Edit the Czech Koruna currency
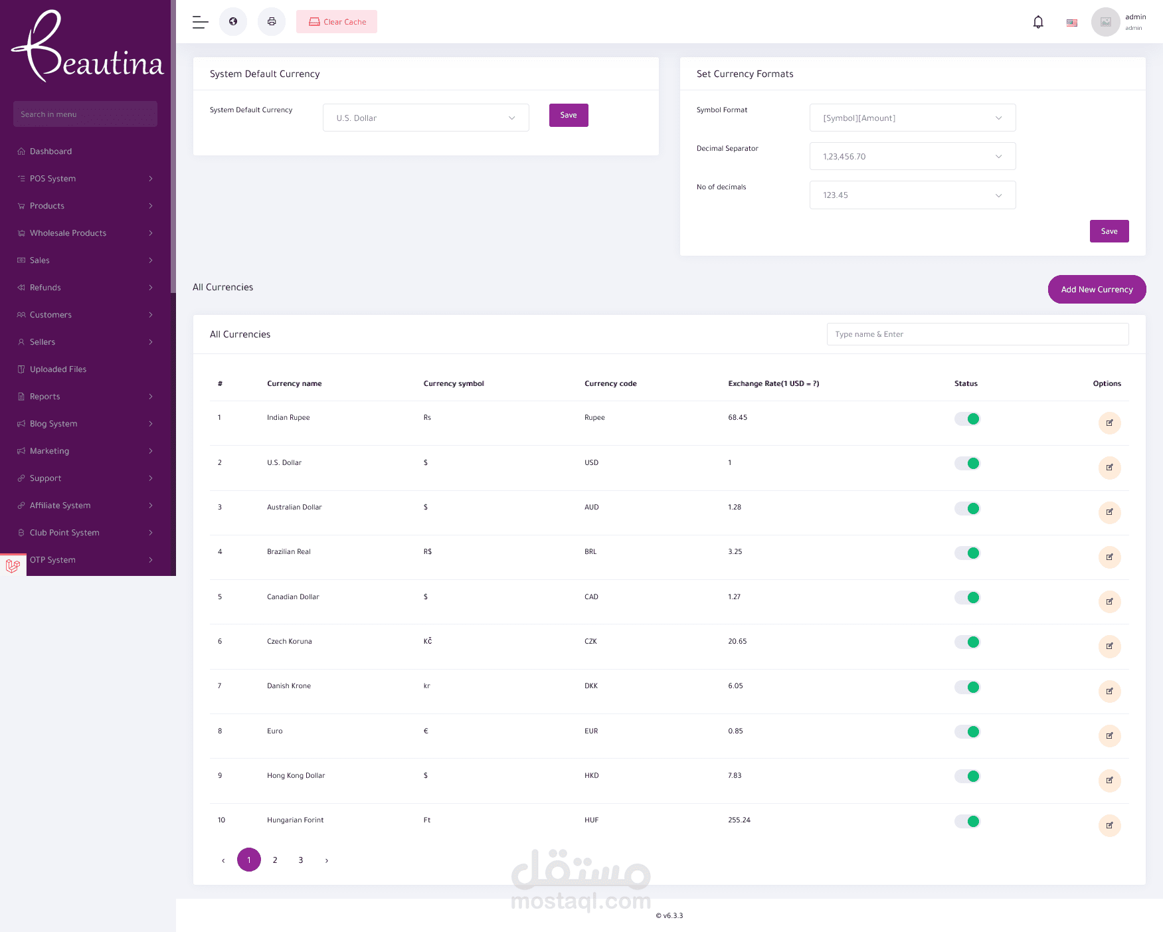The height and width of the screenshot is (932, 1163). click(x=1109, y=646)
